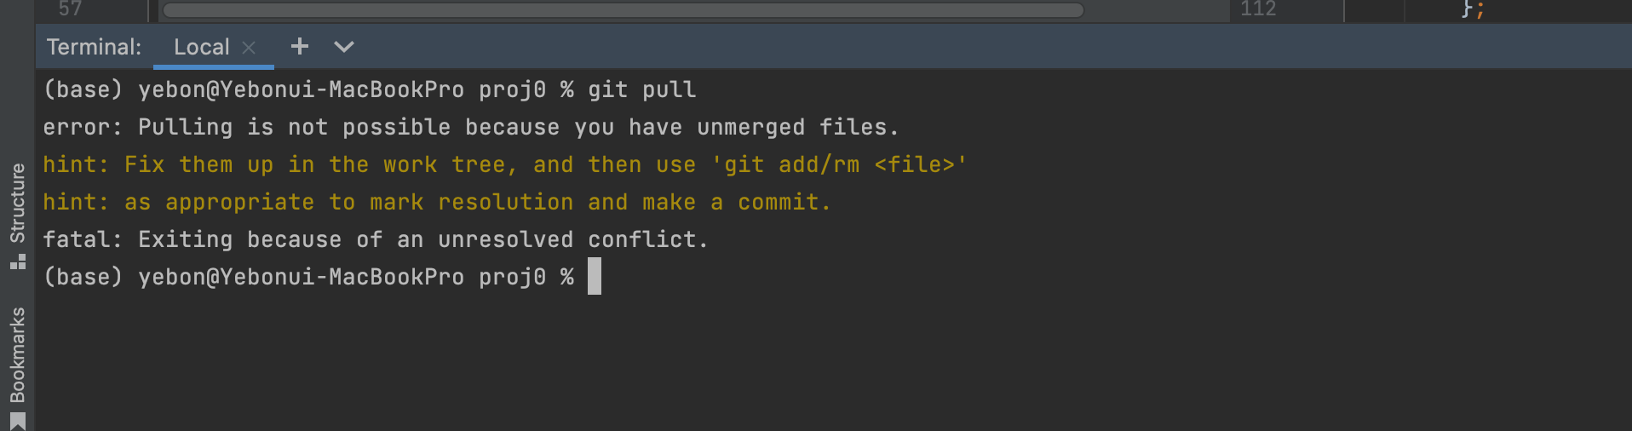Click the bookmark ribbon icon
The image size is (1632, 431).
click(18, 422)
